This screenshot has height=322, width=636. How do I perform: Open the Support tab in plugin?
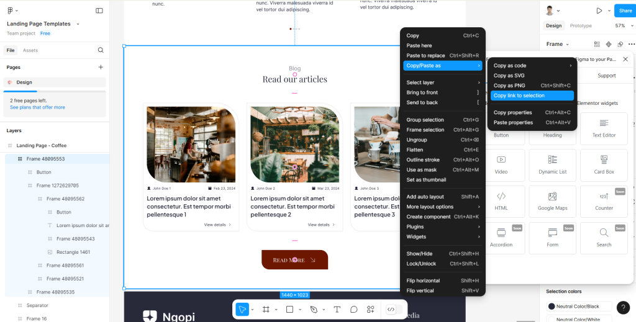(x=607, y=76)
